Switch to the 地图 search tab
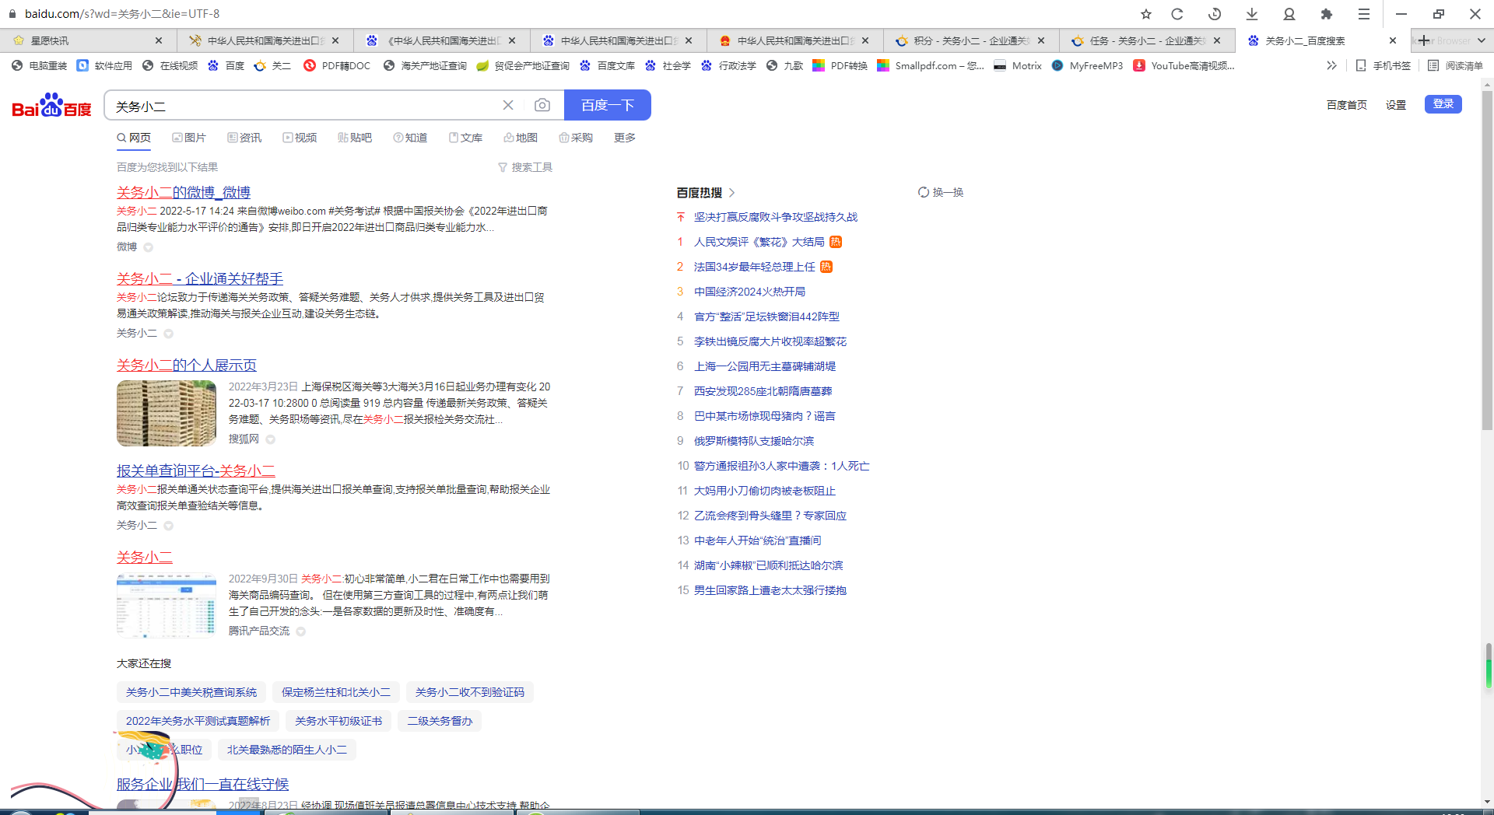The image size is (1494, 815). [x=521, y=138]
